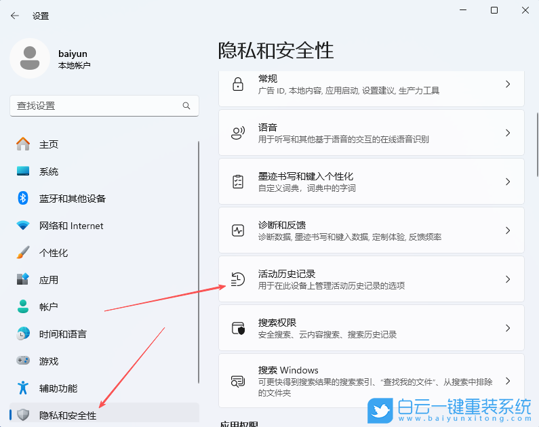539x427 pixels.
Task: Maximize the Settings window
Action: [494, 10]
